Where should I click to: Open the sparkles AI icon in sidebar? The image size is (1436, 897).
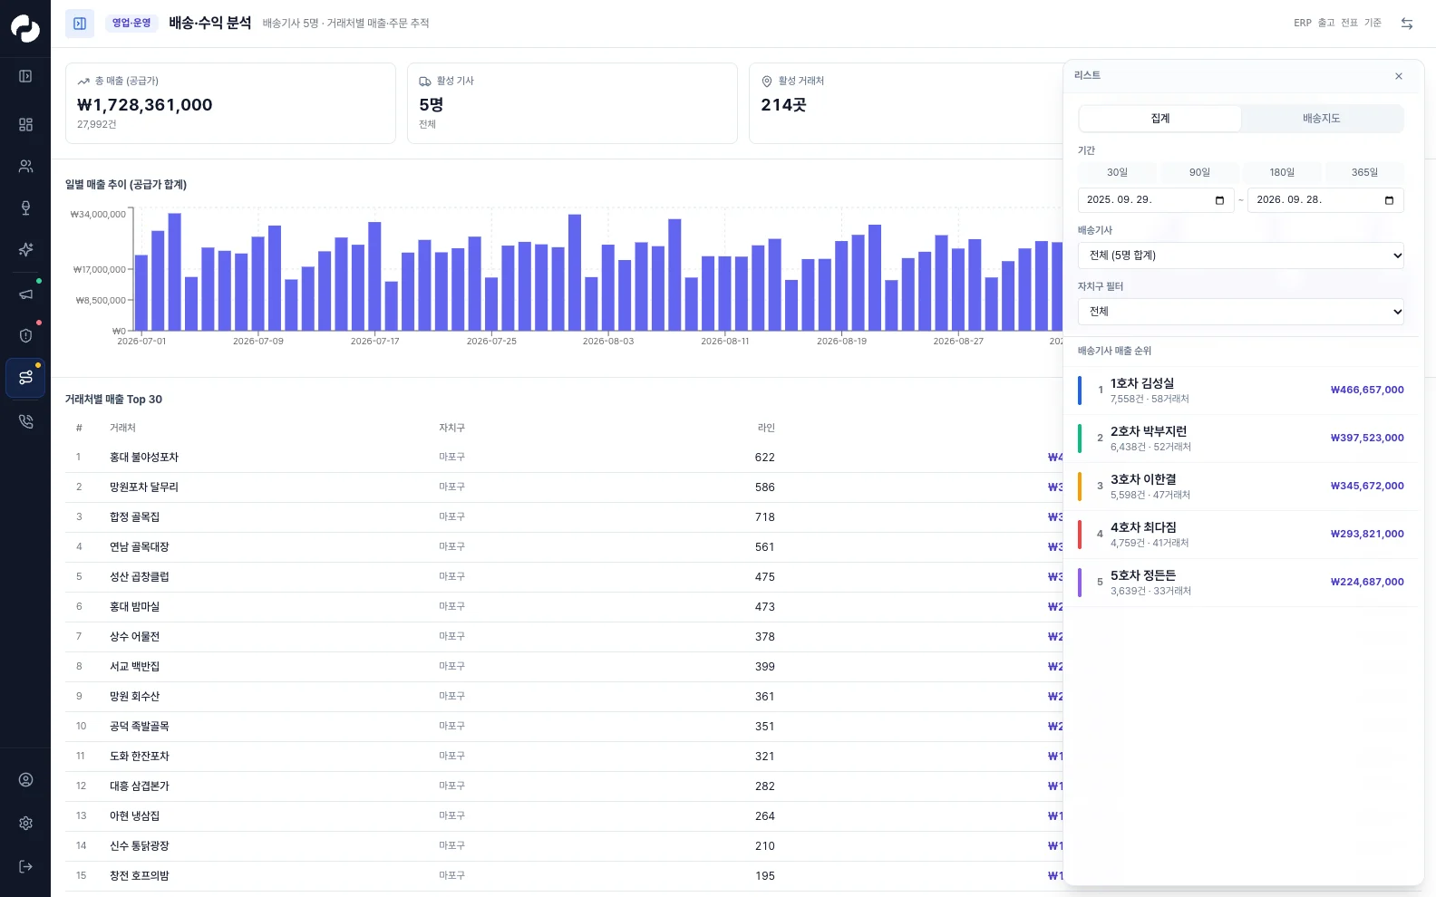click(x=25, y=249)
